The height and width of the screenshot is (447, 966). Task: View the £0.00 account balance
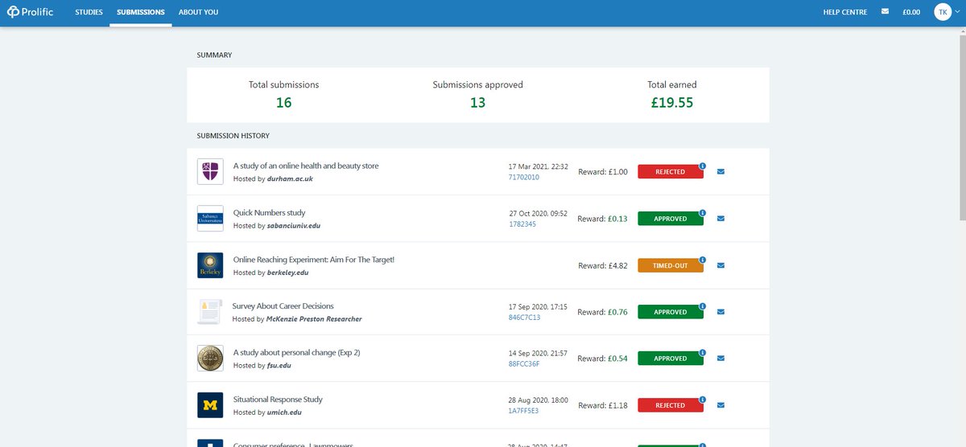(x=911, y=12)
